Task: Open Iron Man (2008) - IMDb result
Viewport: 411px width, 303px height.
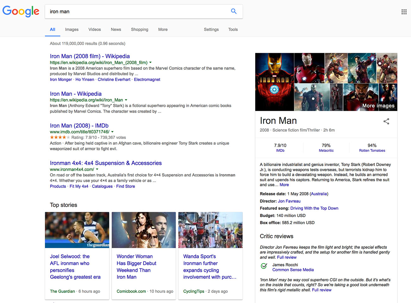Action: 79,126
